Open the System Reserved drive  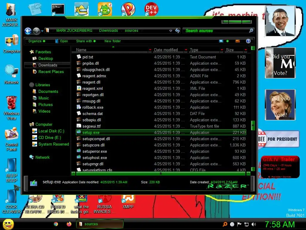[x=54, y=144]
